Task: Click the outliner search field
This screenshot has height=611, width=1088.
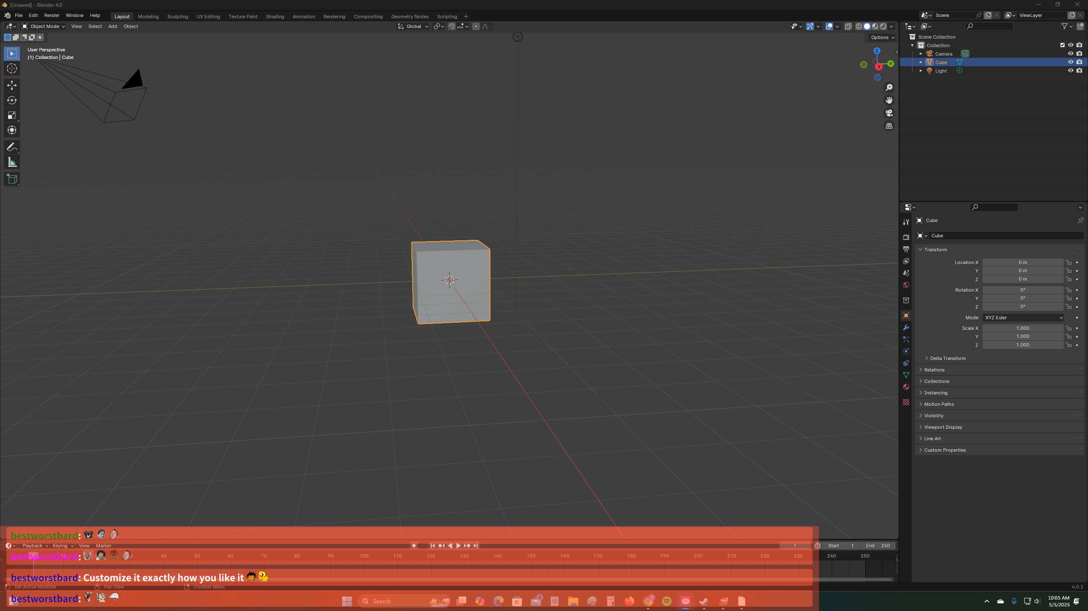Action: (989, 26)
